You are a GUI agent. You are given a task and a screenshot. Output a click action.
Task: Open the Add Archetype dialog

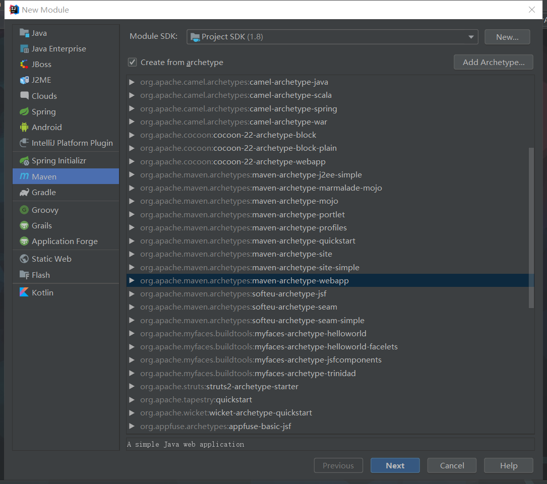[493, 62]
